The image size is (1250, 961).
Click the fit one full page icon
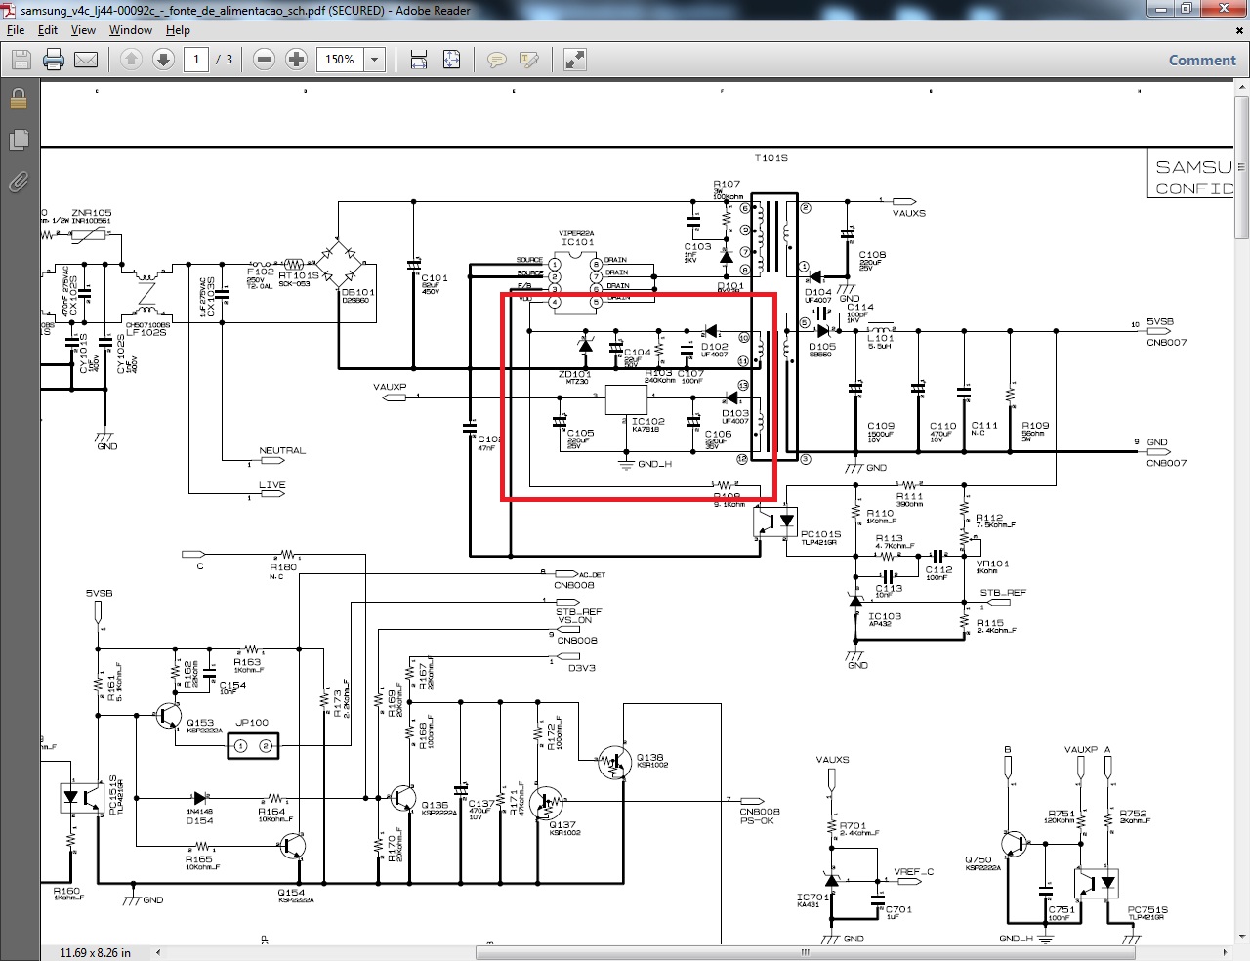(x=451, y=60)
